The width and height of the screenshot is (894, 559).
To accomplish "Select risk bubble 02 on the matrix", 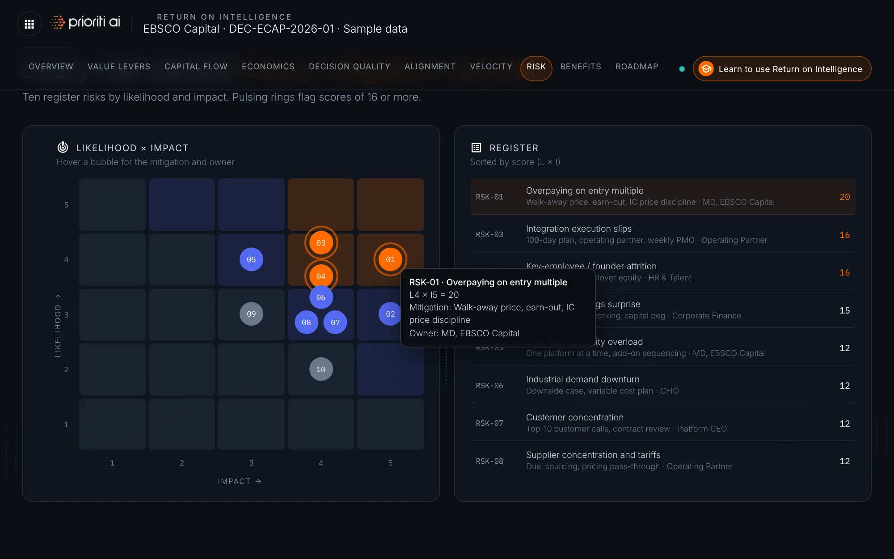I will point(390,314).
